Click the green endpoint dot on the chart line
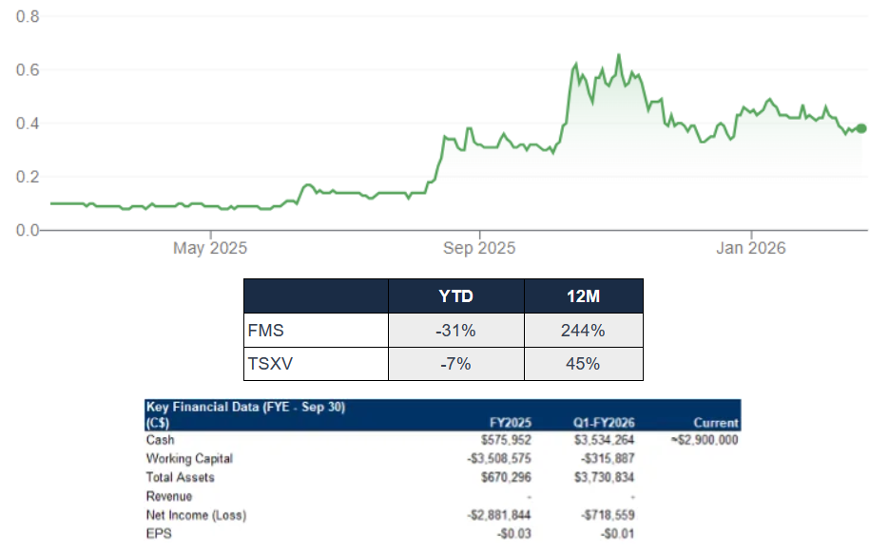889x552 pixels. tap(861, 128)
